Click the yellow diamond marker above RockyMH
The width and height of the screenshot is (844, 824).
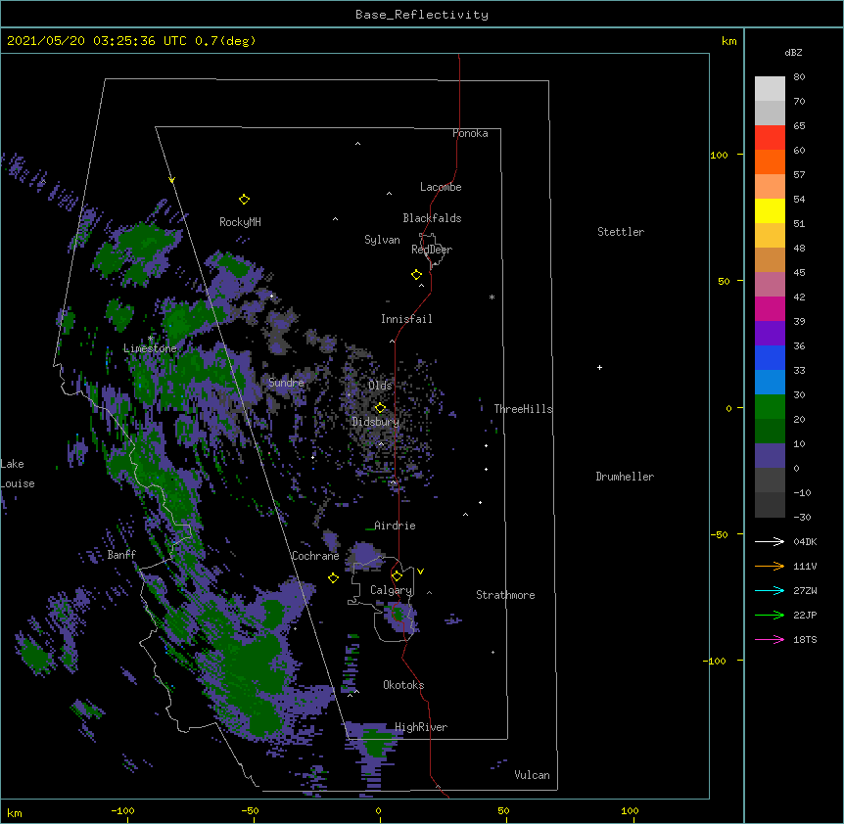(244, 200)
